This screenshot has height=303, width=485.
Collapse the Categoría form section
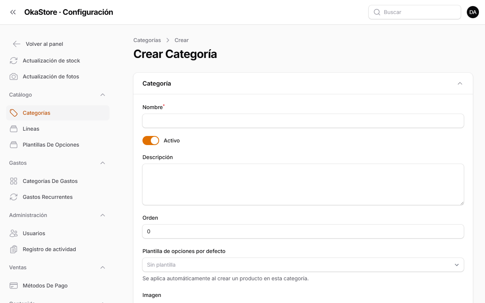coord(460,83)
